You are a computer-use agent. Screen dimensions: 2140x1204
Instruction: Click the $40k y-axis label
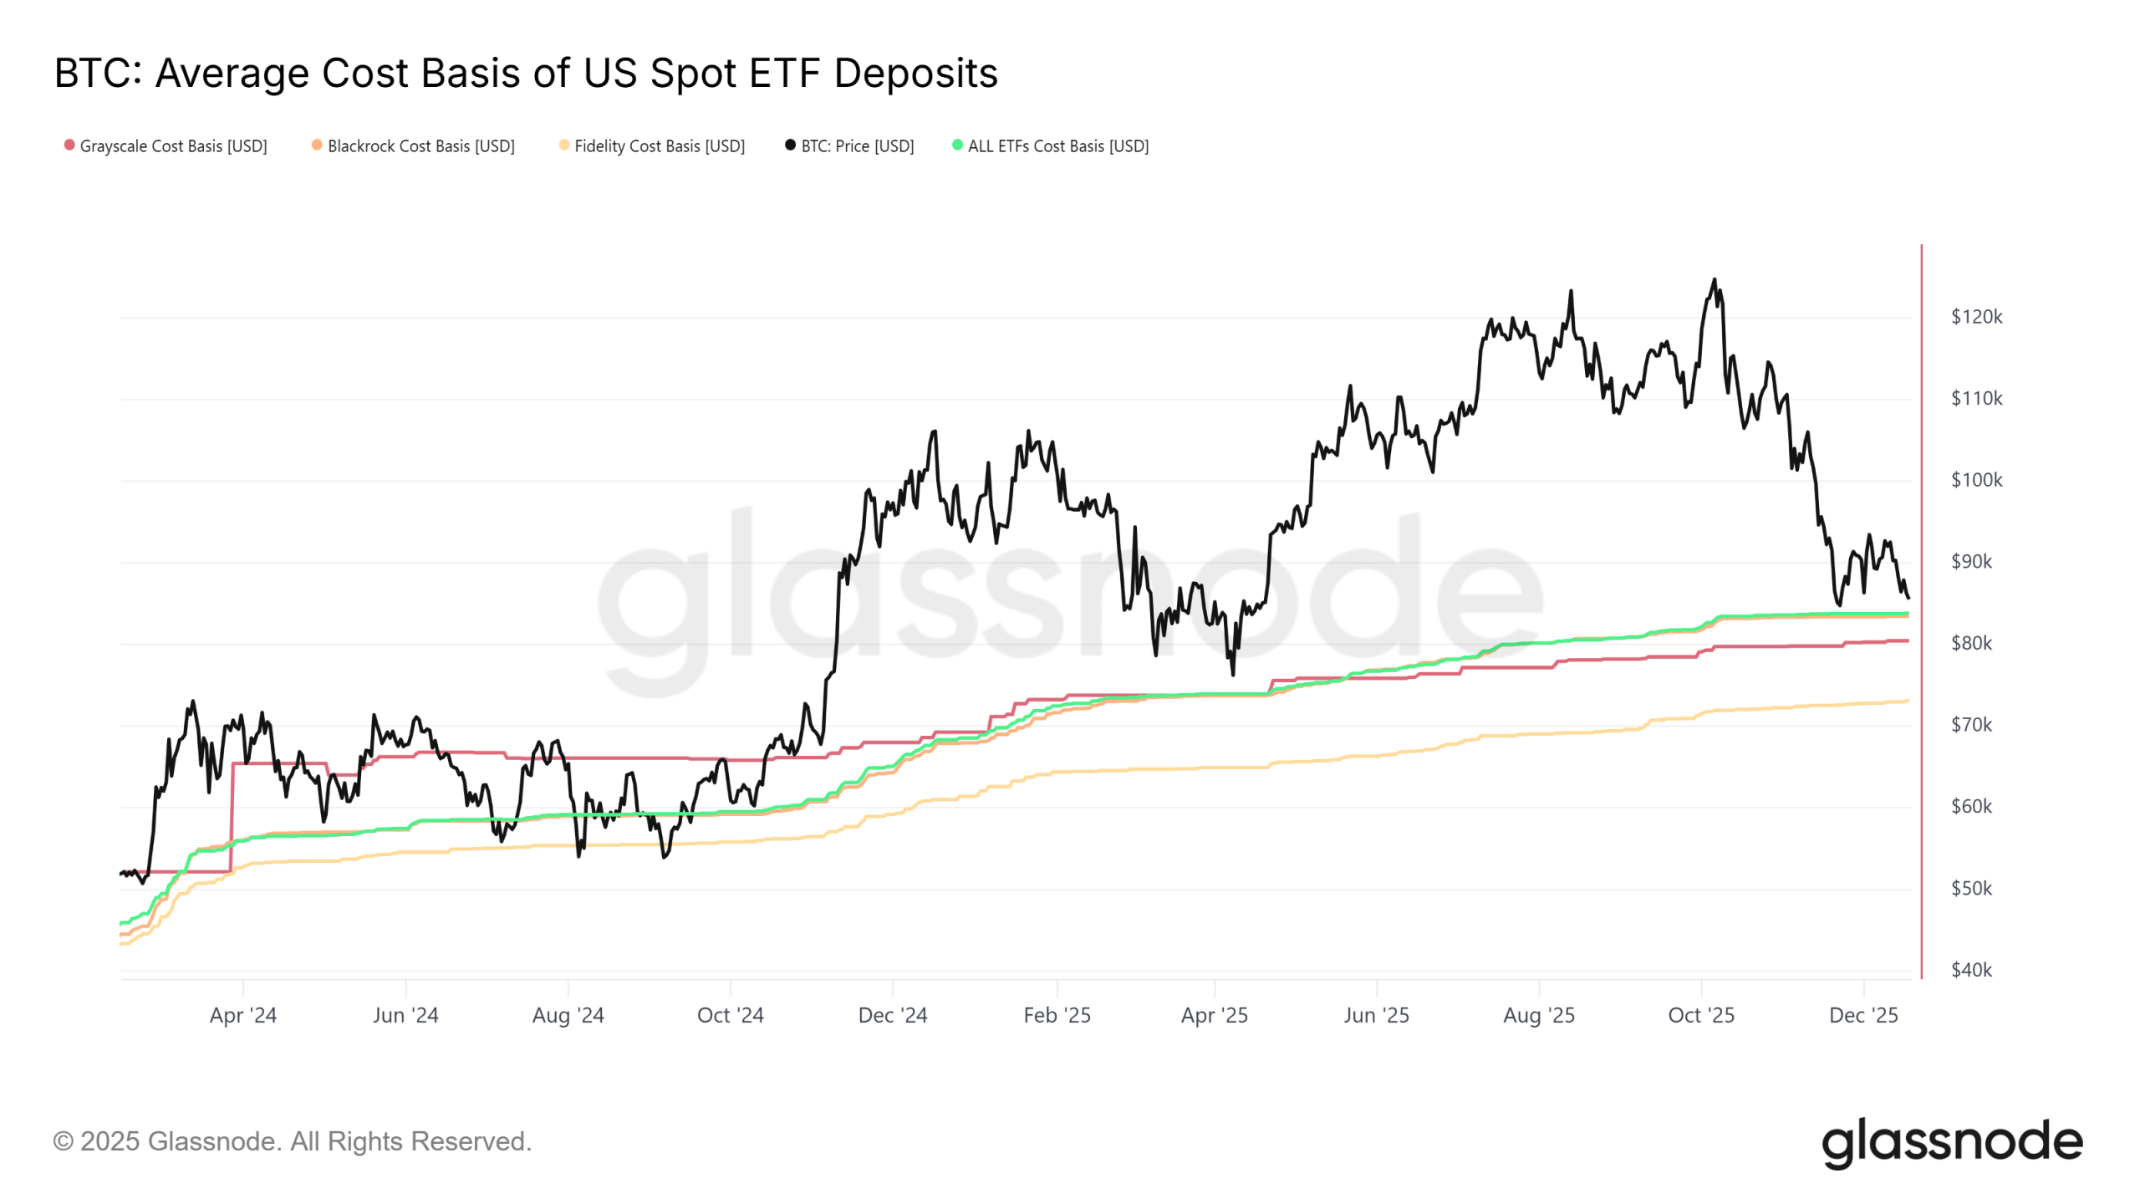[1971, 970]
